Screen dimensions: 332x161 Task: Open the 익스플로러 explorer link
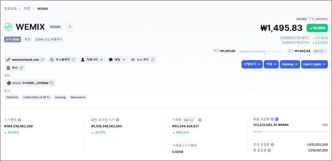pos(63,60)
